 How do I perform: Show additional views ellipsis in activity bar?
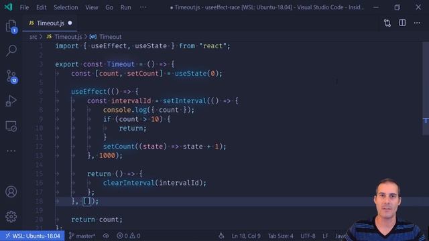[11, 151]
